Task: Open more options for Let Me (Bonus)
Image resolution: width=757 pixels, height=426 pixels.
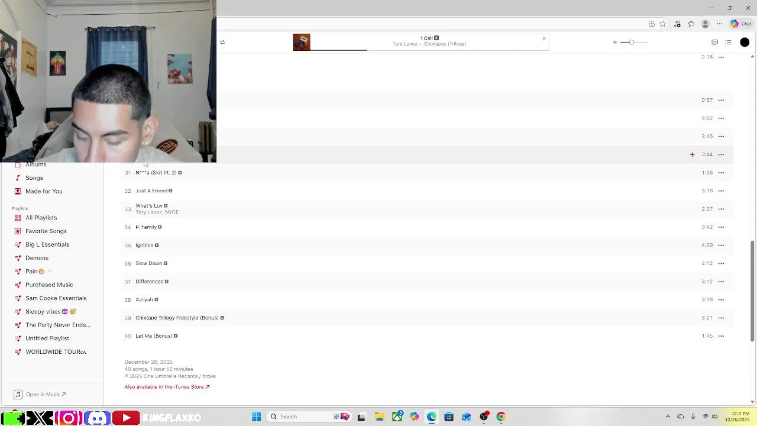Action: click(721, 336)
